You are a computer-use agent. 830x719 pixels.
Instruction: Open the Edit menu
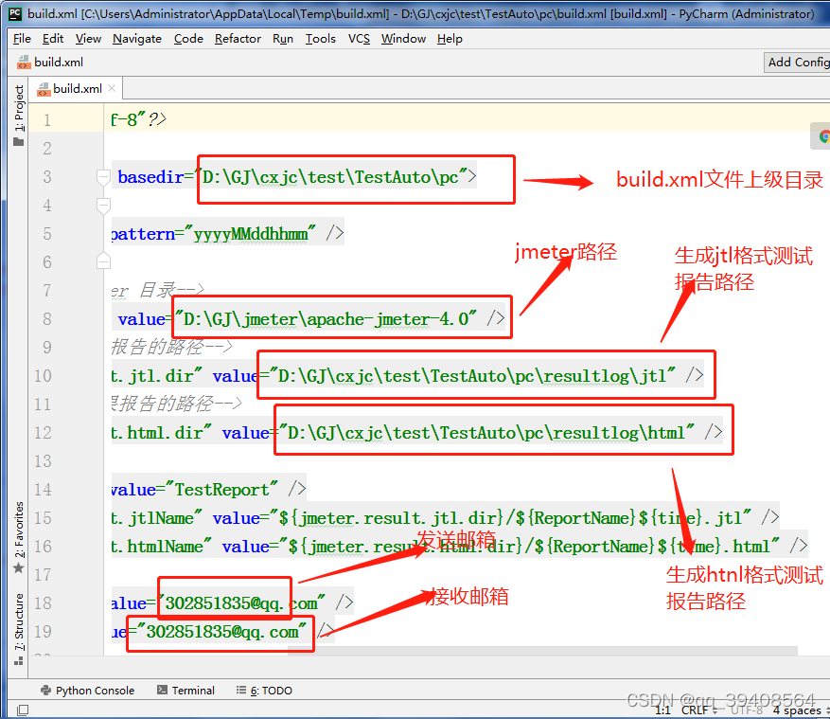click(52, 39)
